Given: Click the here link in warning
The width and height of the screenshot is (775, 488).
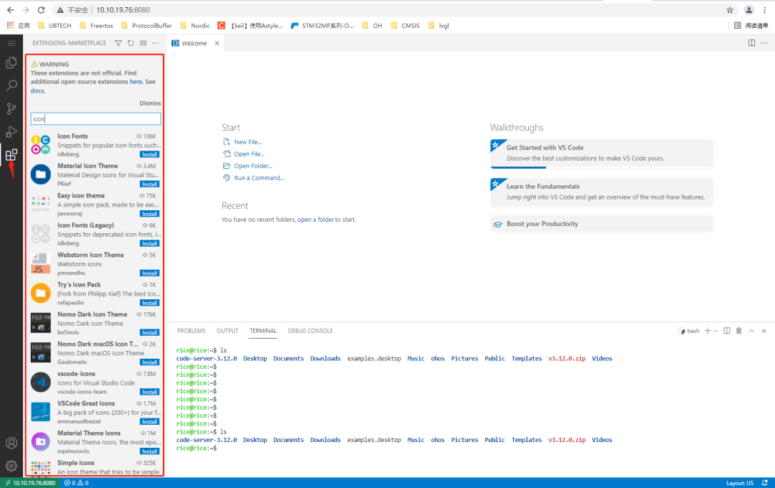Looking at the screenshot, I should (136, 82).
